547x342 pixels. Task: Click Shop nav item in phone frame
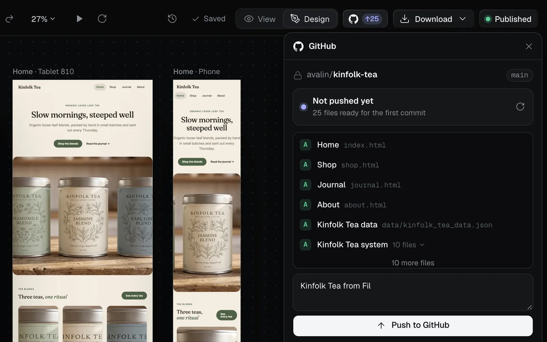(193, 96)
